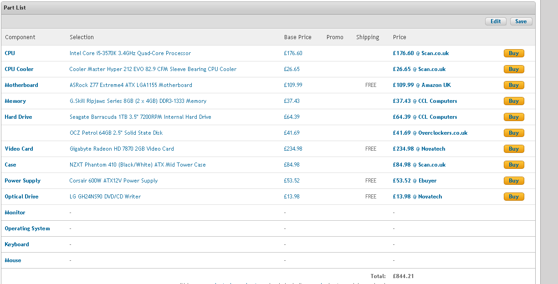Buy the OCZ Petrol SSD
This screenshot has height=284, width=558.
point(514,133)
